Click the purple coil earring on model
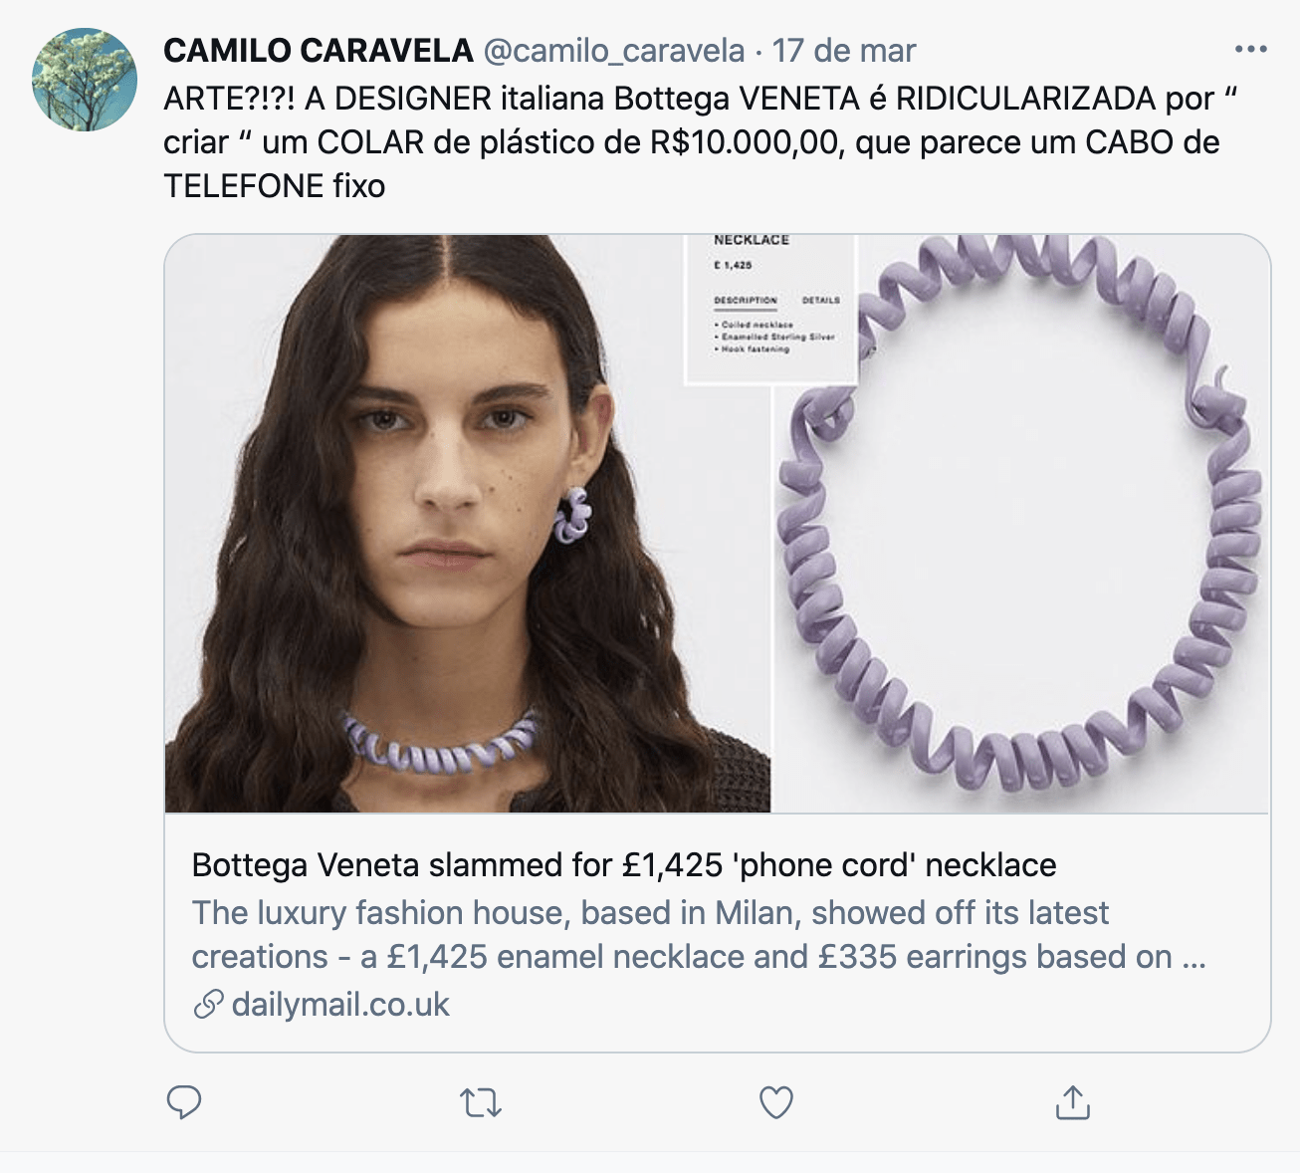 pos(575,515)
